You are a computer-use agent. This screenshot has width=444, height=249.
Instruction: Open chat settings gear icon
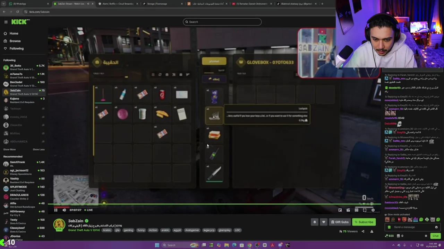(x=426, y=236)
